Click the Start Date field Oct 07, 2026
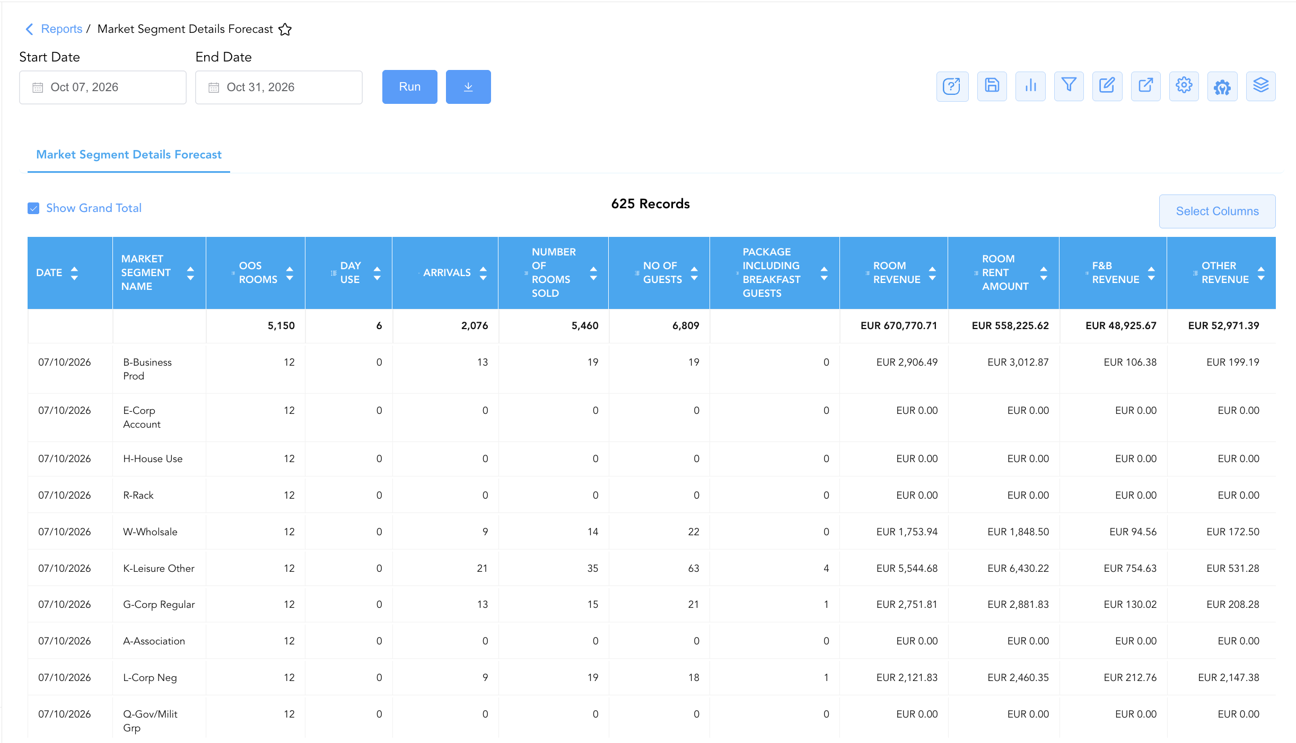The height and width of the screenshot is (743, 1296). tap(103, 87)
